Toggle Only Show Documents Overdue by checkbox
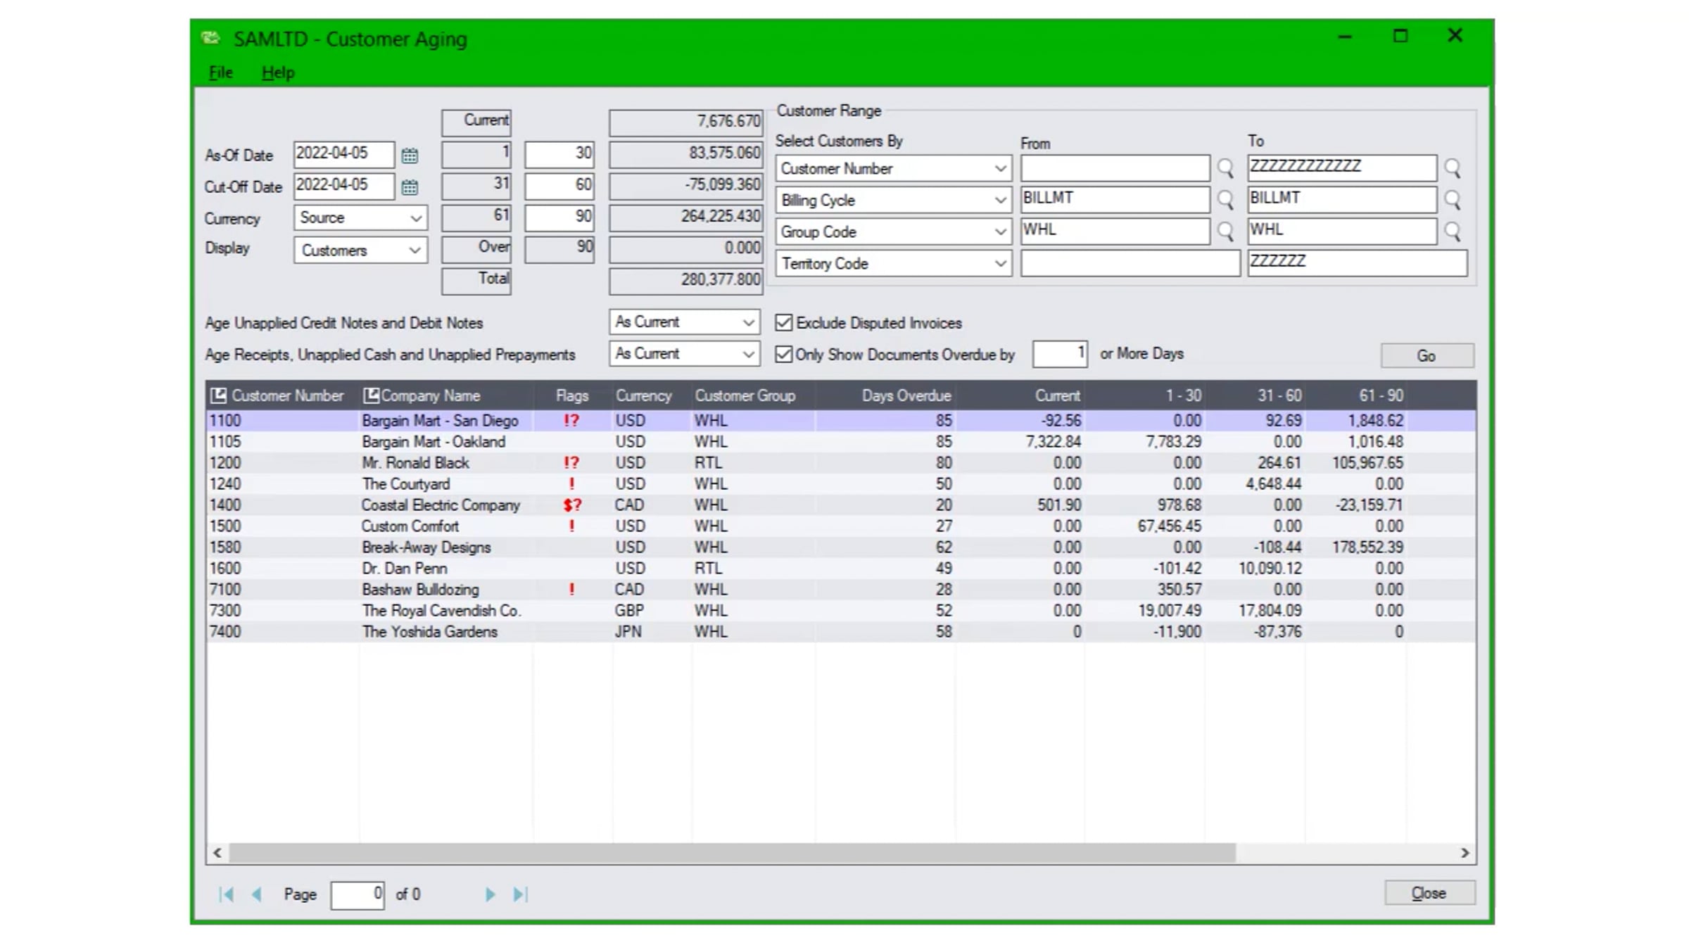The image size is (1689, 950). tap(783, 354)
